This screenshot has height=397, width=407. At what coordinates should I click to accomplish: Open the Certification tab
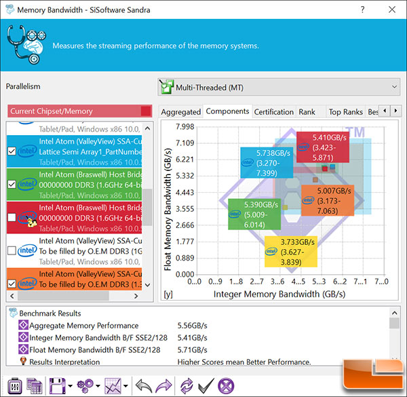274,112
